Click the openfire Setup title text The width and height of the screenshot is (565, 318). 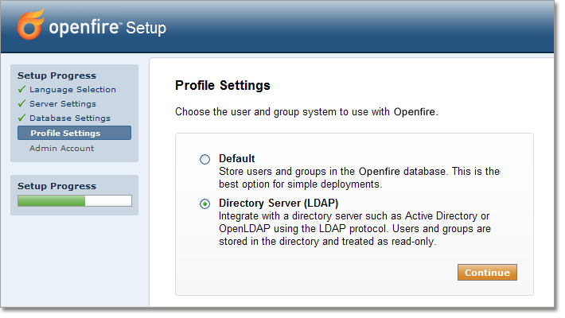tap(107, 29)
